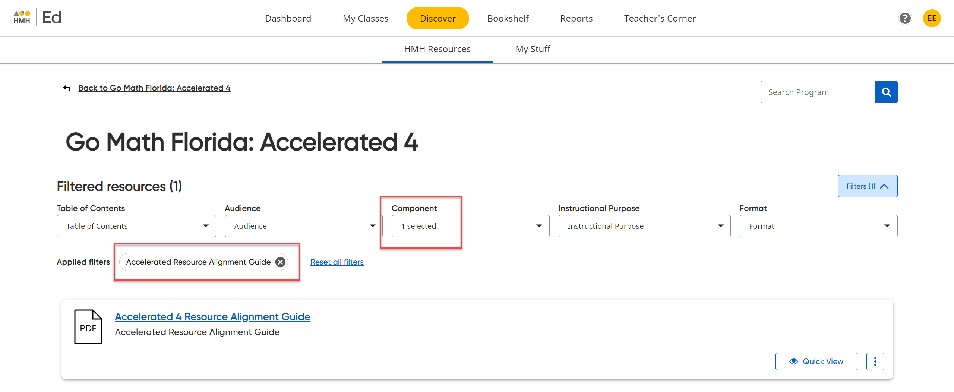The width and height of the screenshot is (954, 392).
Task: Open the EE profile avatar
Action: click(x=932, y=18)
